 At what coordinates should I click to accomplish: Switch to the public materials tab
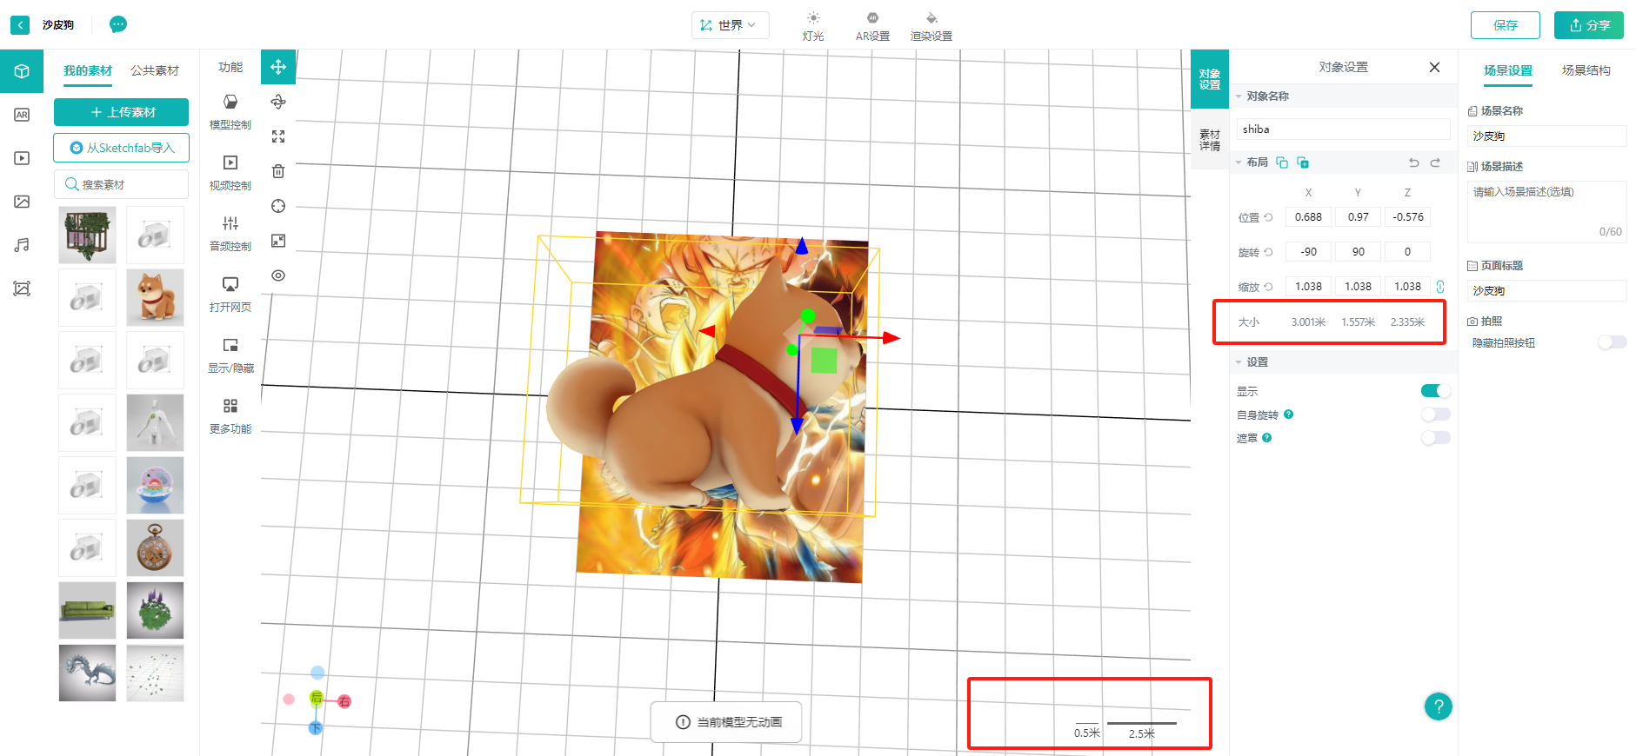tap(155, 70)
